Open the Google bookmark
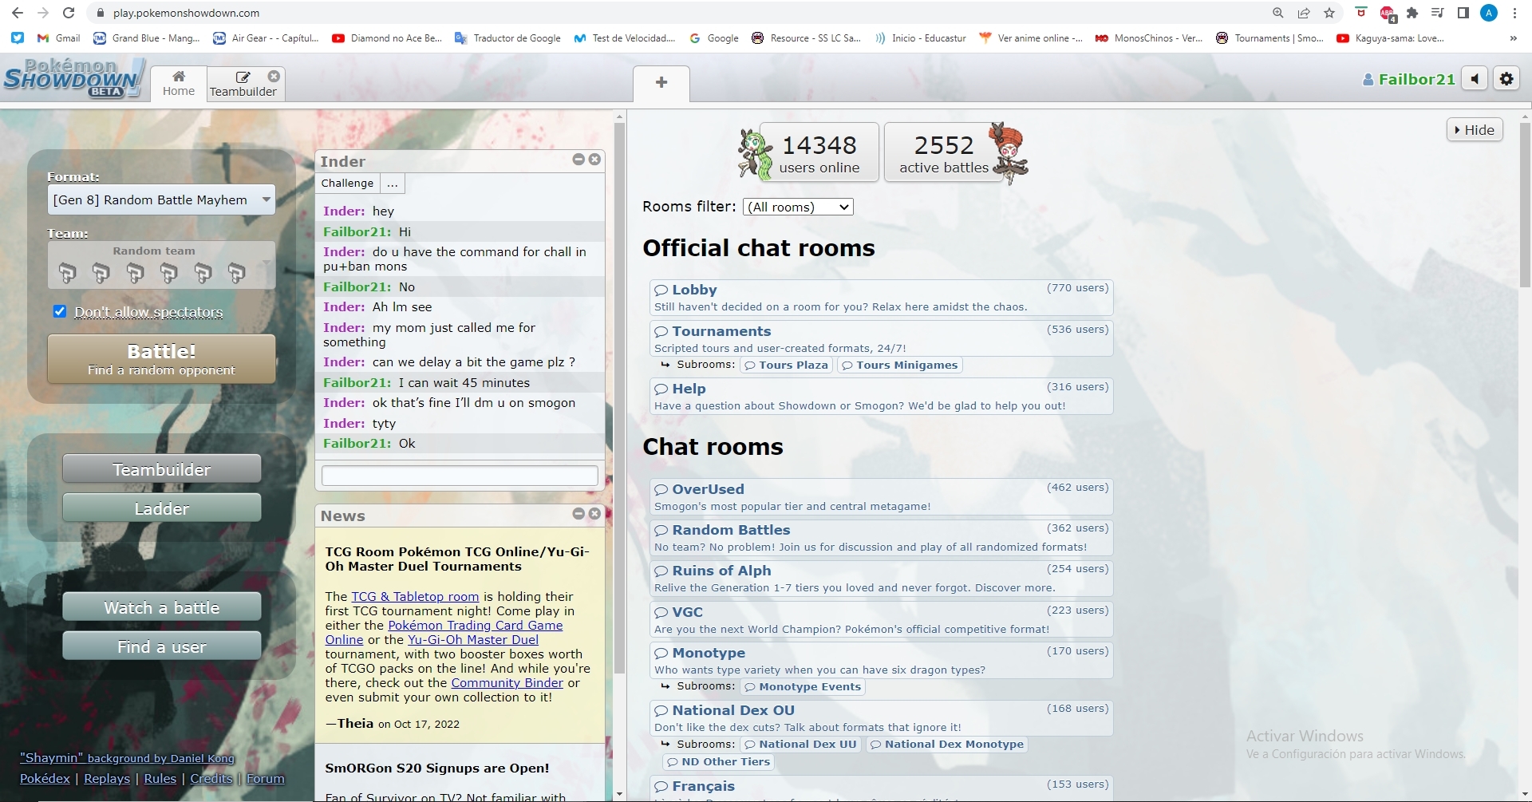 [713, 38]
